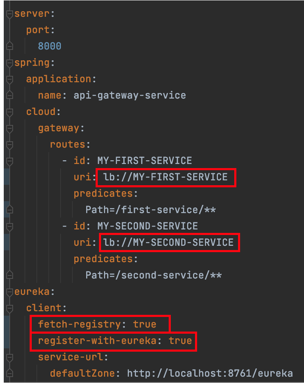The image size is (304, 383).
Task: Click the uri key above first predicates
Action: click(x=82, y=177)
